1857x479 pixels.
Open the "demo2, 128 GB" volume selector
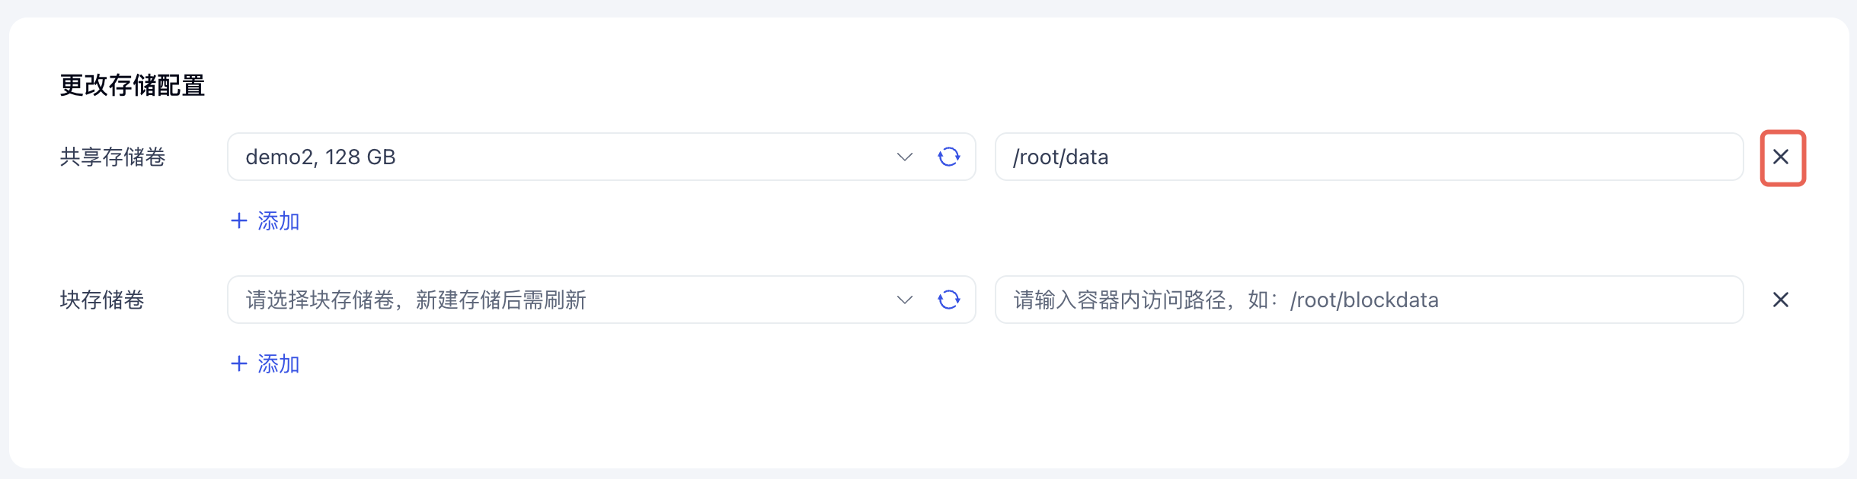click(533, 157)
